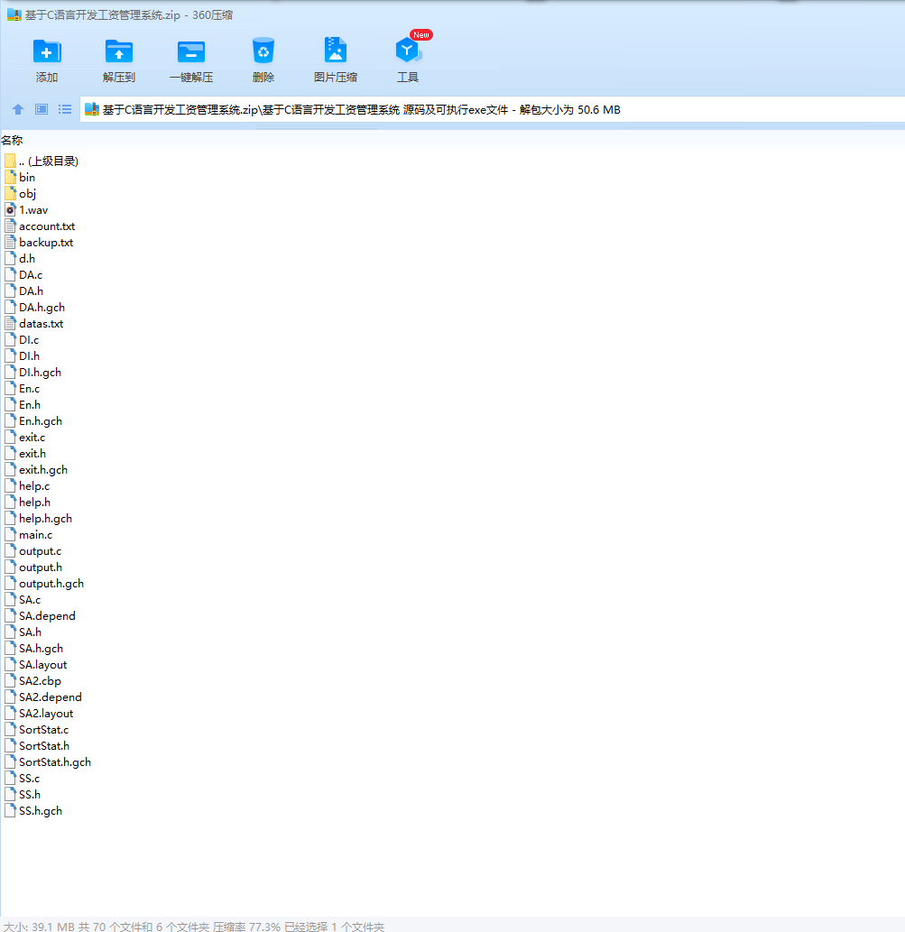Screen dimensions: 905x932
Task: Click the 解压到 (Extract to) icon
Action: (x=119, y=51)
